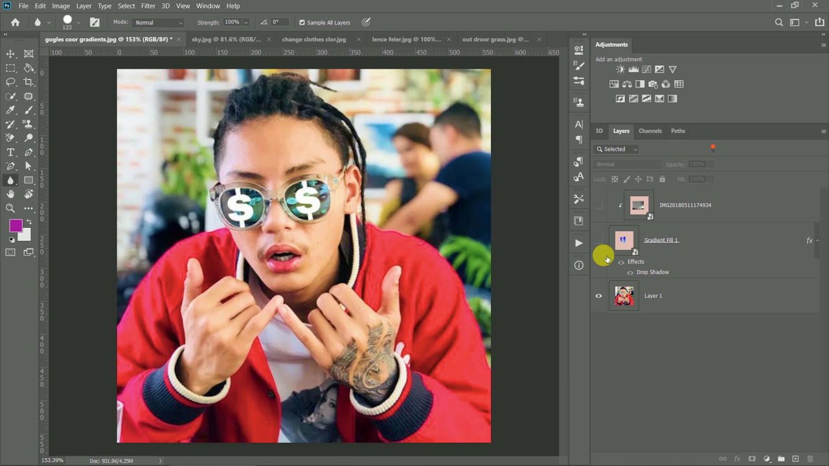
Task: Select the Eyedropper tool
Action: click(10, 111)
